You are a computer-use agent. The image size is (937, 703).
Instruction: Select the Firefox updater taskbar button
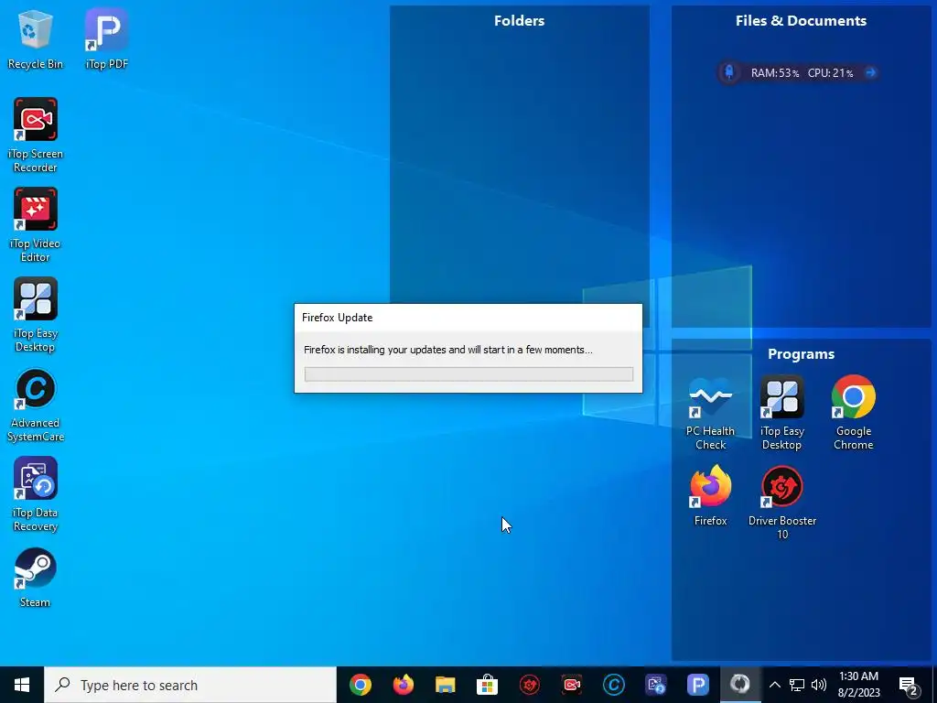pyautogui.click(x=739, y=685)
